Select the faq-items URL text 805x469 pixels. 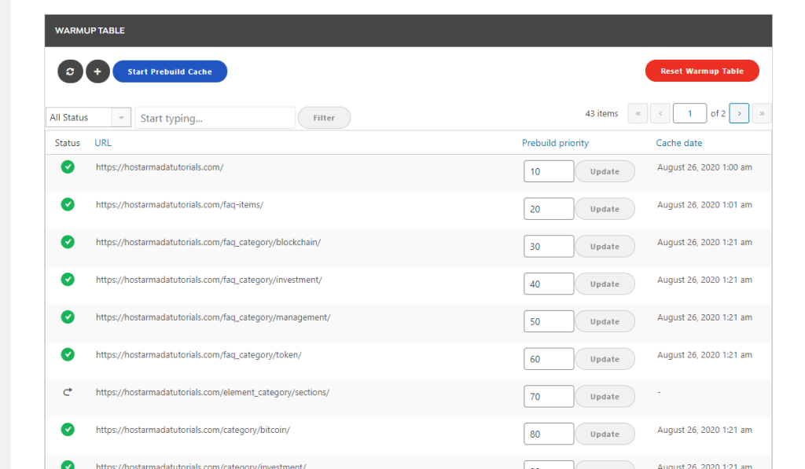[180, 205]
